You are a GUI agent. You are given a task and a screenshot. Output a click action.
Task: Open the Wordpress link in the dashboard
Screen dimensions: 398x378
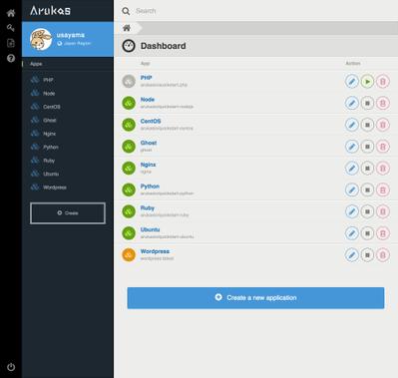point(155,251)
